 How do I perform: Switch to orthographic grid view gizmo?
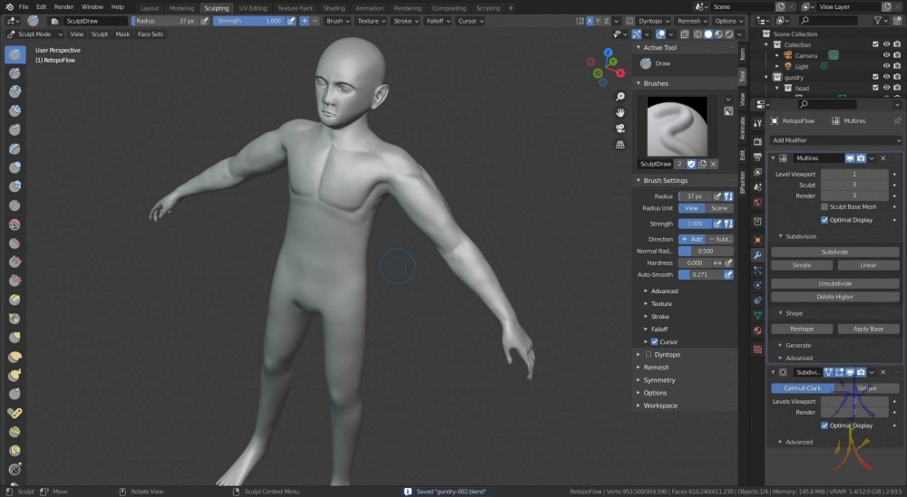(x=620, y=143)
